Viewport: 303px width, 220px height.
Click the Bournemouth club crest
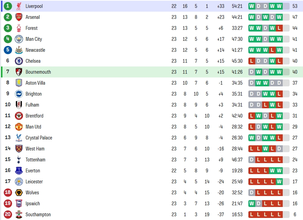19,72
